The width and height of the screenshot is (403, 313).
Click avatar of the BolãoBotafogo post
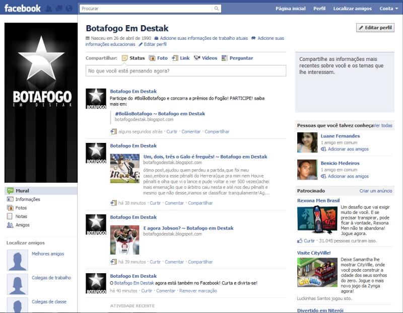click(96, 99)
